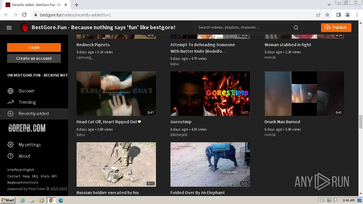Click browser forward arrow

click(x=15, y=15)
